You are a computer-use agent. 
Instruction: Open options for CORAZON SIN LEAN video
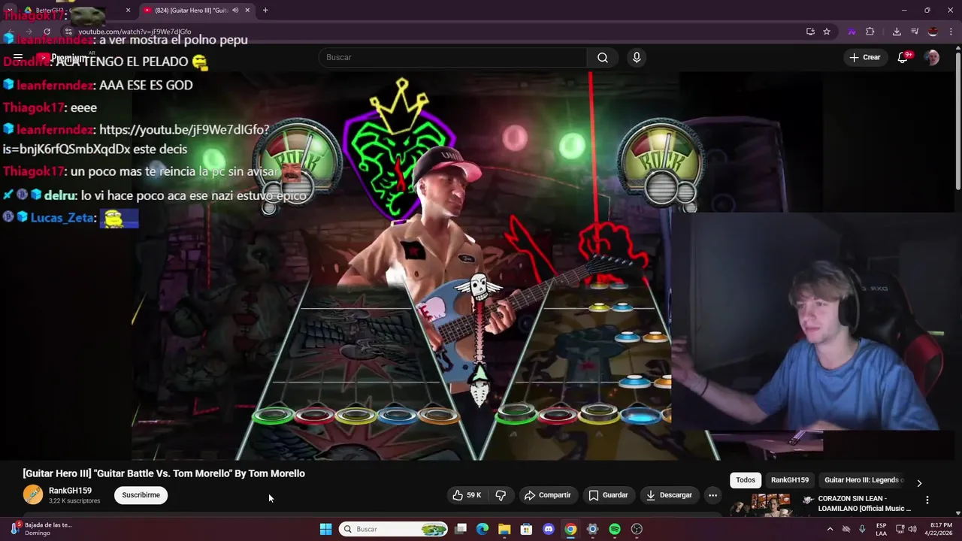point(927,500)
